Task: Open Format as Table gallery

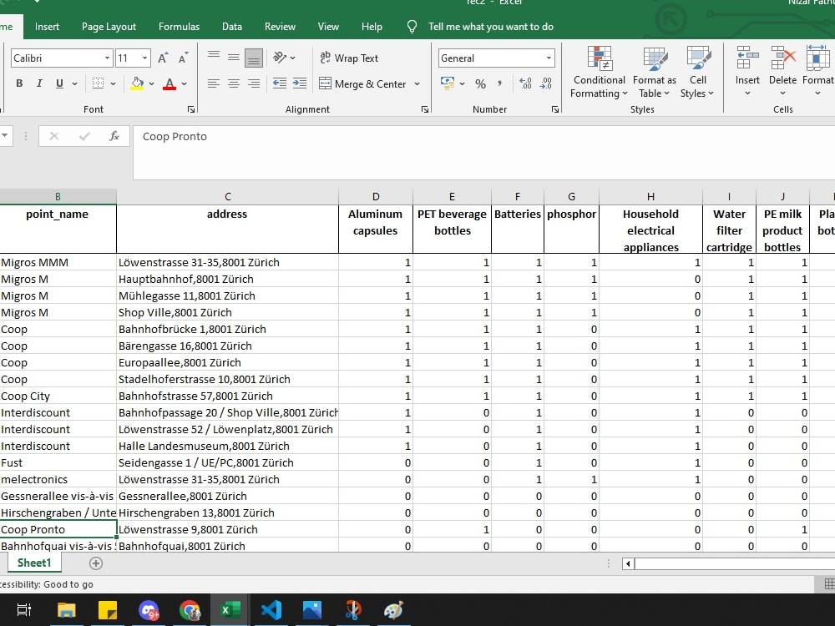Action: click(655, 73)
